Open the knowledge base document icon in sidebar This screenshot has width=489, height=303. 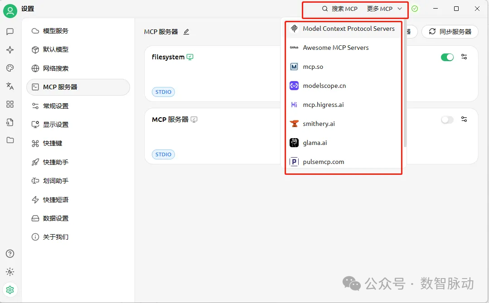coord(10,122)
